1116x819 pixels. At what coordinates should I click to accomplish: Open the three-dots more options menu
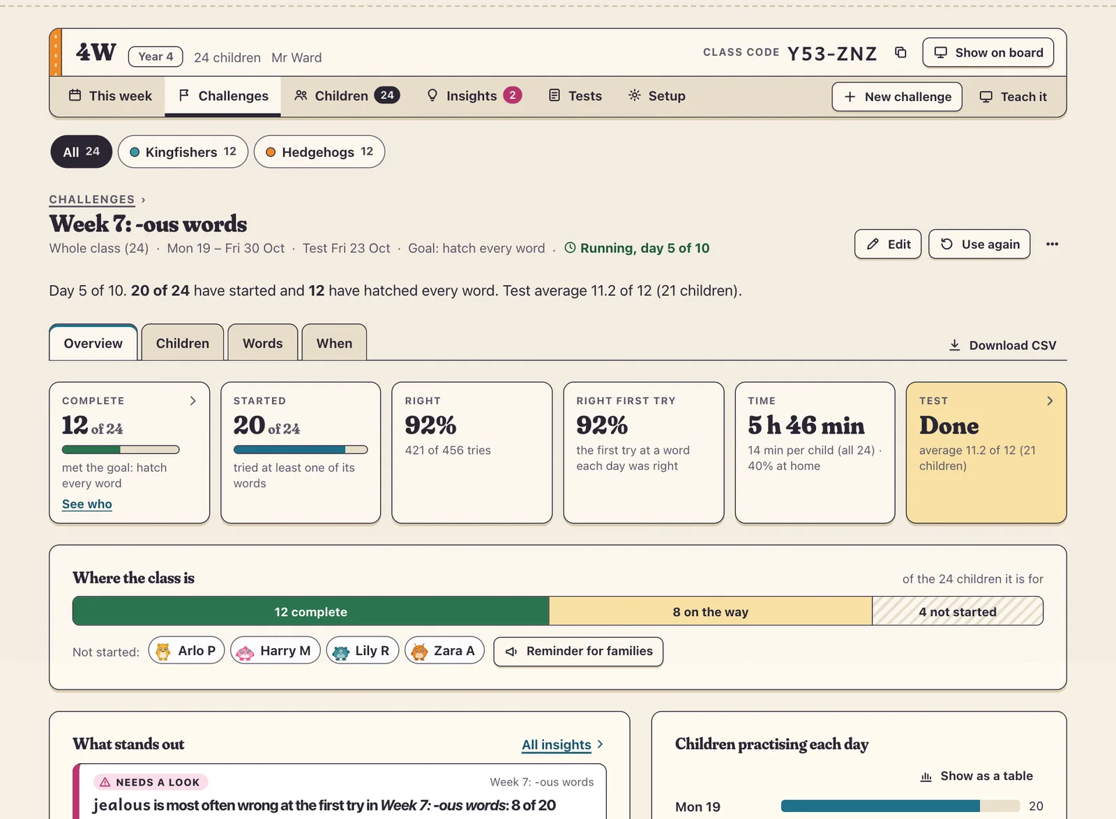[1052, 244]
